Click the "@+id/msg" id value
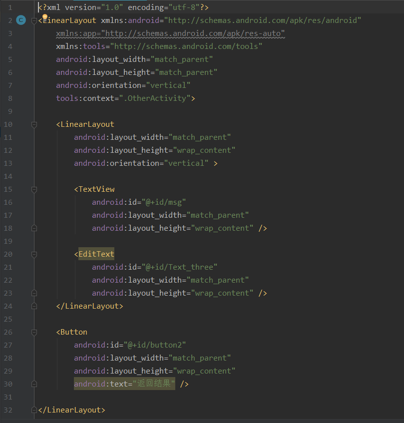This screenshot has height=423, width=404. click(x=164, y=202)
